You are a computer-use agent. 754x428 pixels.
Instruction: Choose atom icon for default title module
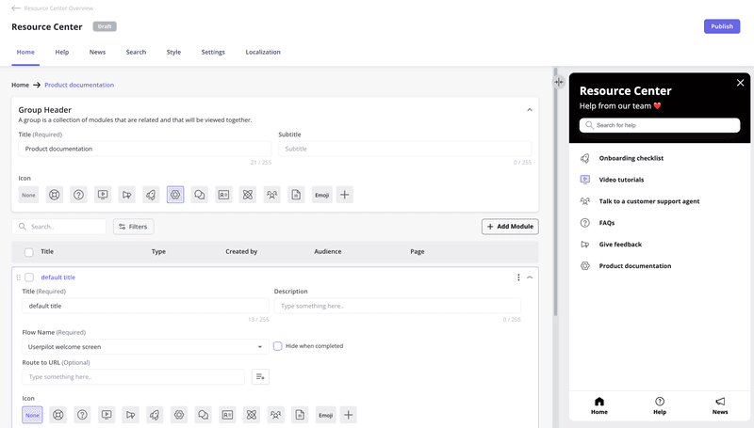252,415
